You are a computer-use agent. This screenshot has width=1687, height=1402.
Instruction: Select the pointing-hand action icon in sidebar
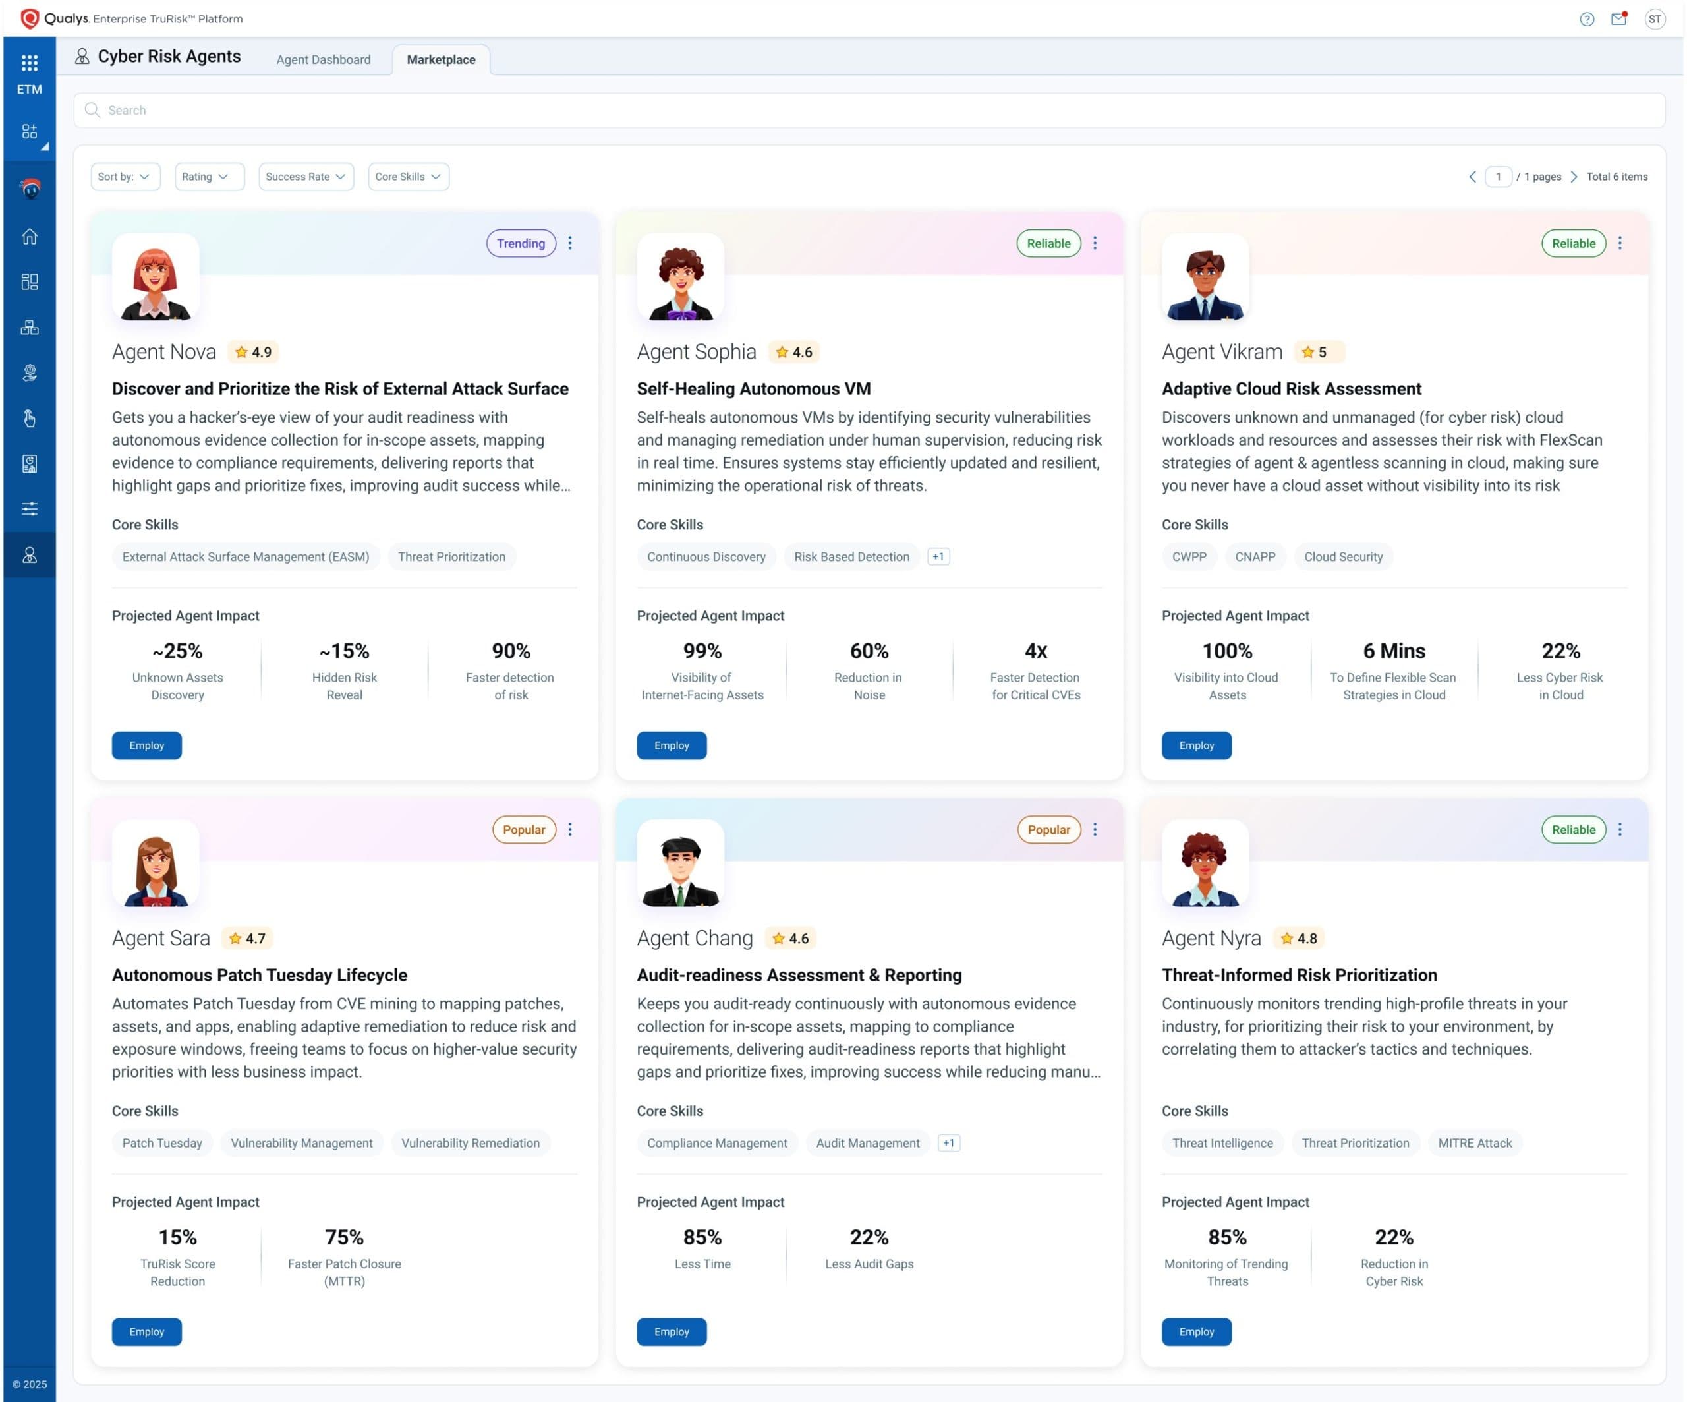[x=30, y=418]
